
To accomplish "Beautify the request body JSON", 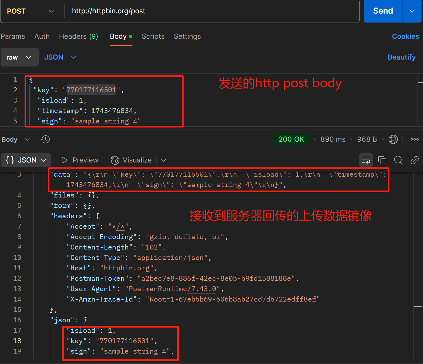I will 402,57.
